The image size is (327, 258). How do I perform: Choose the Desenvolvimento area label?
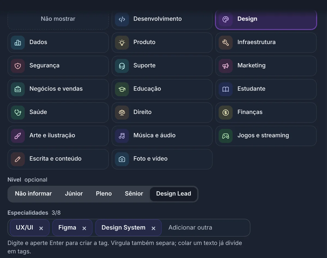(158, 19)
